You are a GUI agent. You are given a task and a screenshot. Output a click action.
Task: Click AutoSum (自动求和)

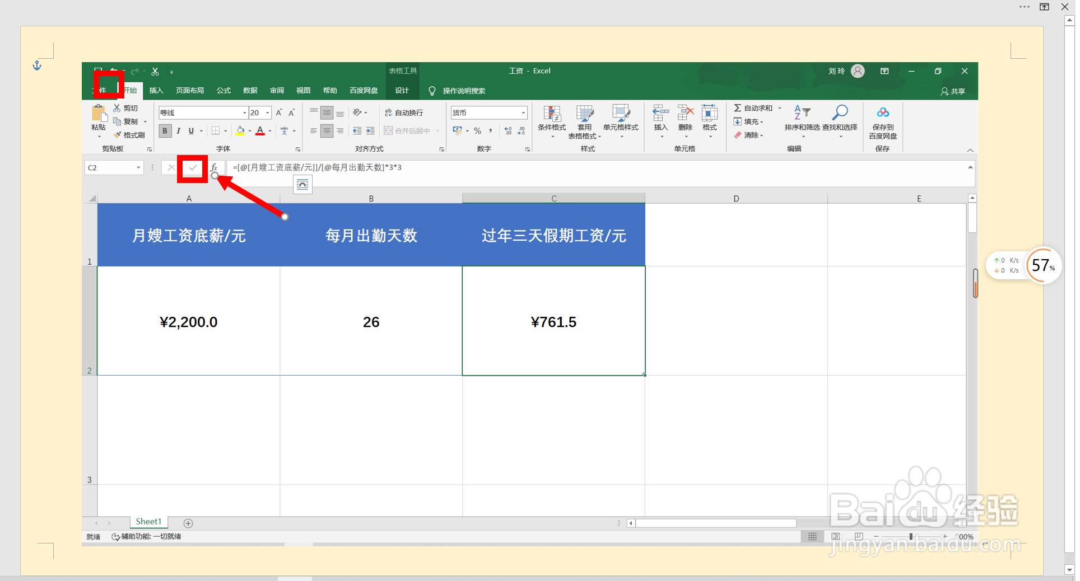click(x=753, y=108)
